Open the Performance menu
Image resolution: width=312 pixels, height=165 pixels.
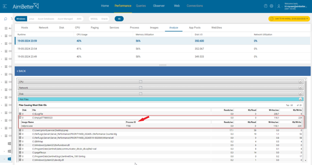(x=123, y=6)
